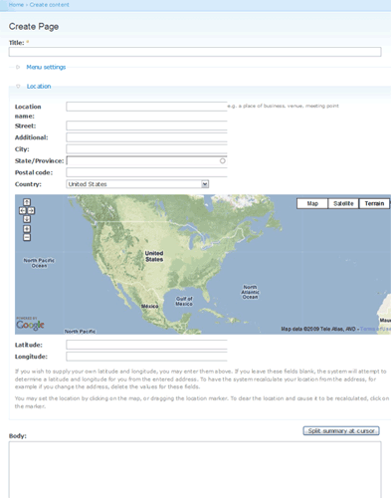
Task: Click the Gulf of Mexico label on map
Action: click(x=184, y=302)
